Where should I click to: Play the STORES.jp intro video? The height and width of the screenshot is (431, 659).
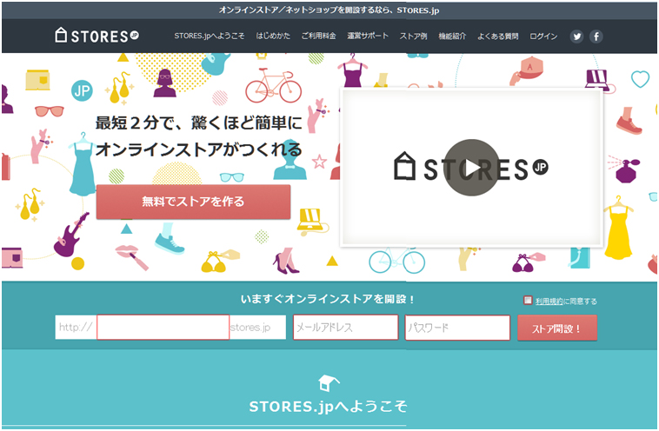click(x=471, y=168)
